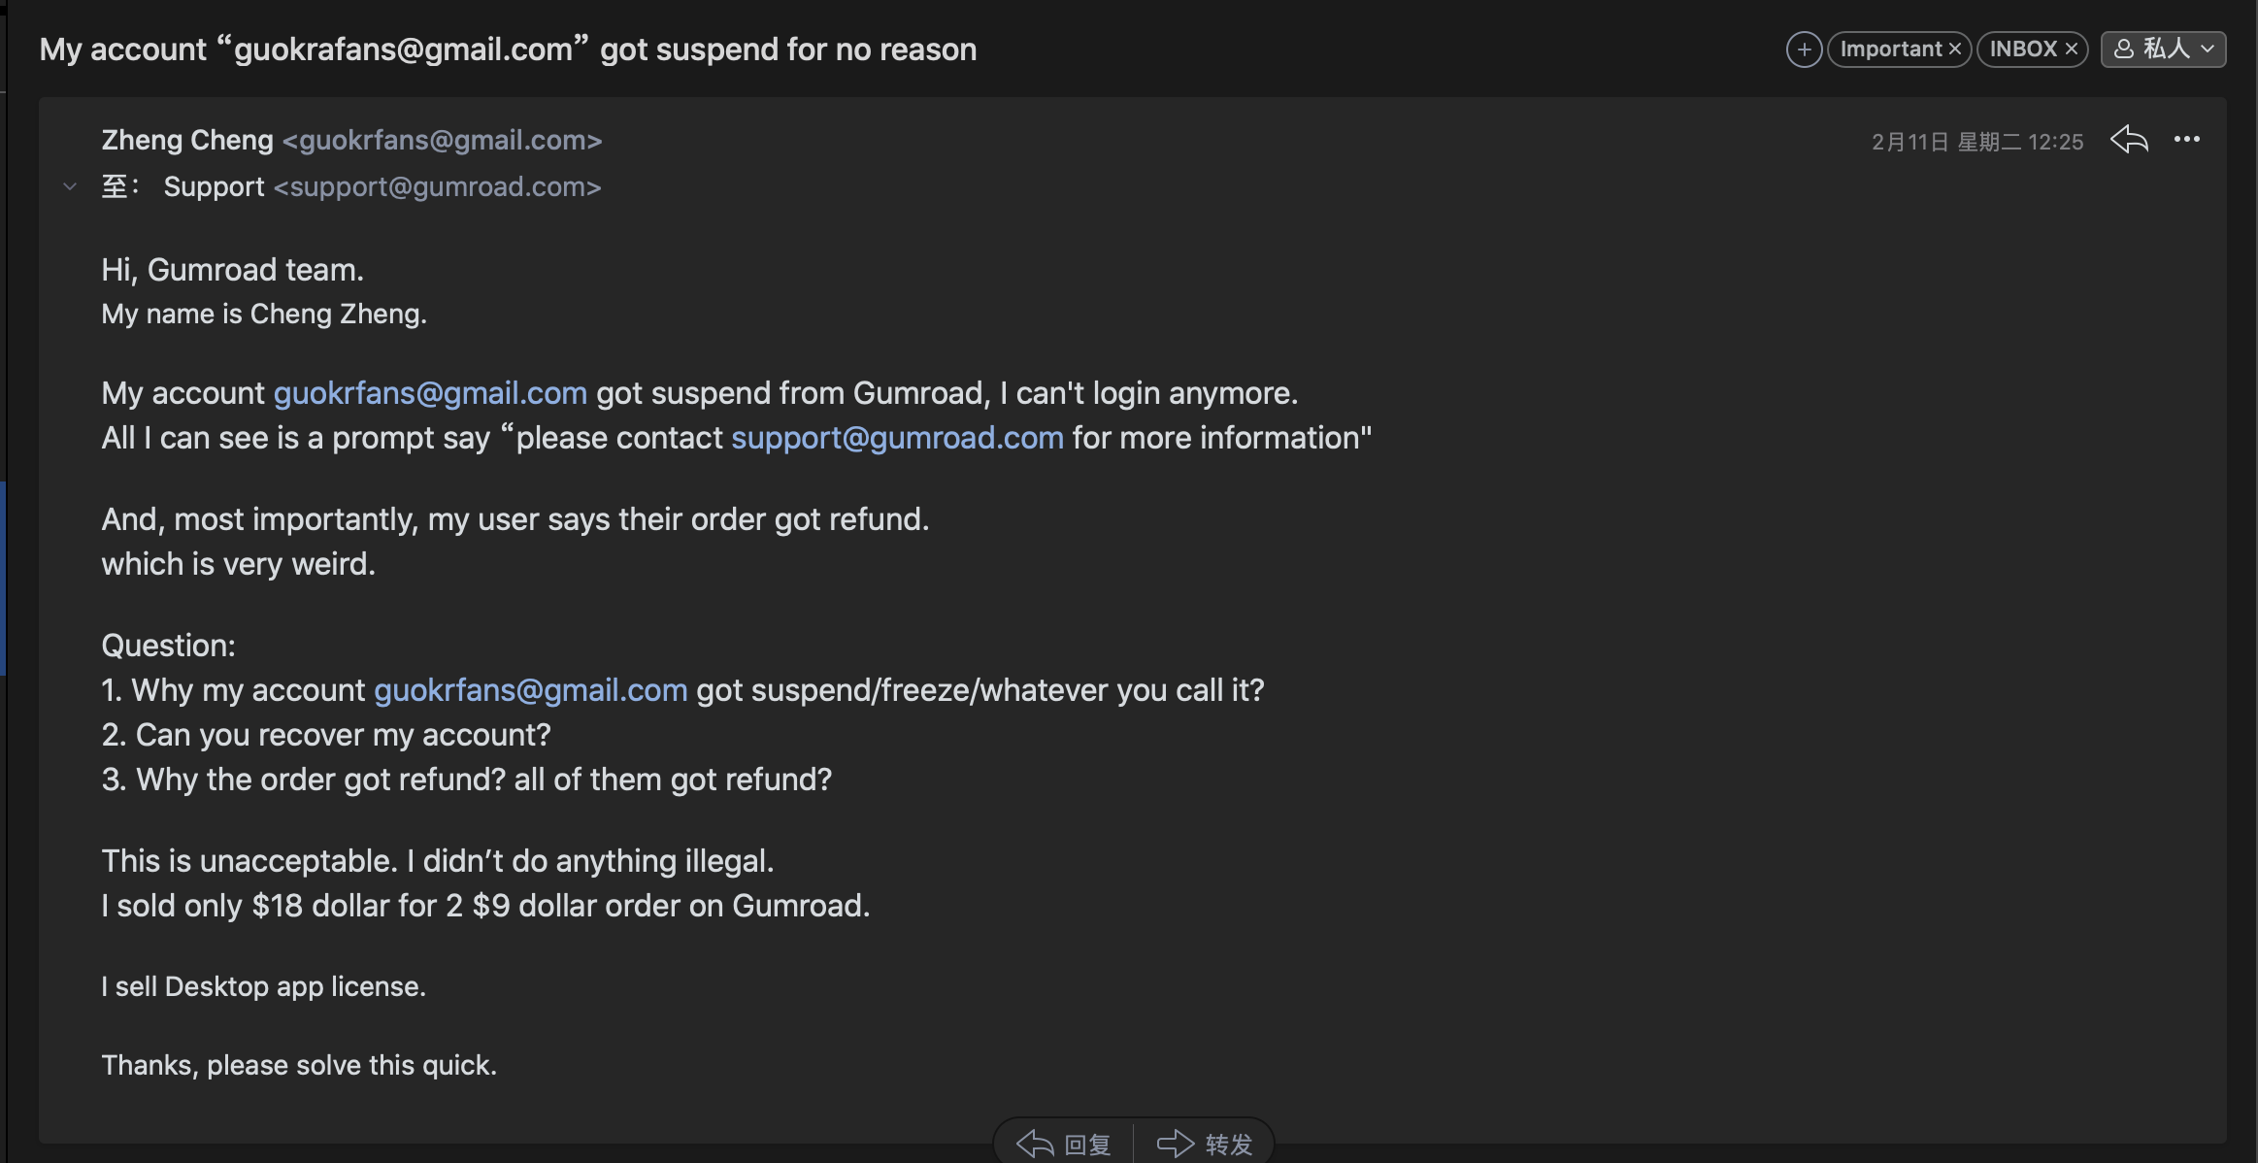Click sender address guokrfans@gmail.com in header
The height and width of the screenshot is (1163, 2258).
tap(443, 141)
